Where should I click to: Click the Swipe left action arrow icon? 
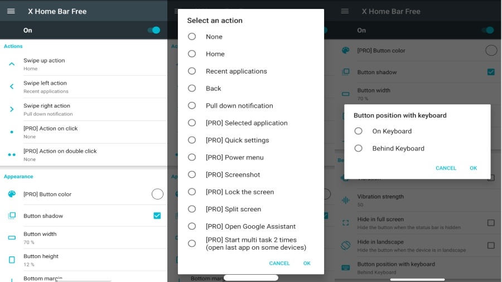12,86
